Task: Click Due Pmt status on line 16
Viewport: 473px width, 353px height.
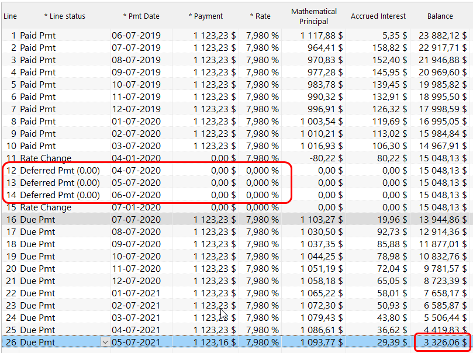Action: point(37,220)
